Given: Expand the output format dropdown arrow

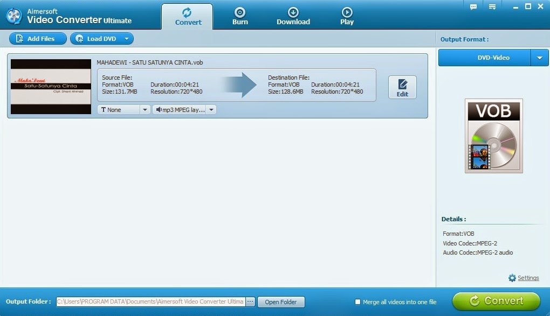Looking at the screenshot, I should point(539,58).
